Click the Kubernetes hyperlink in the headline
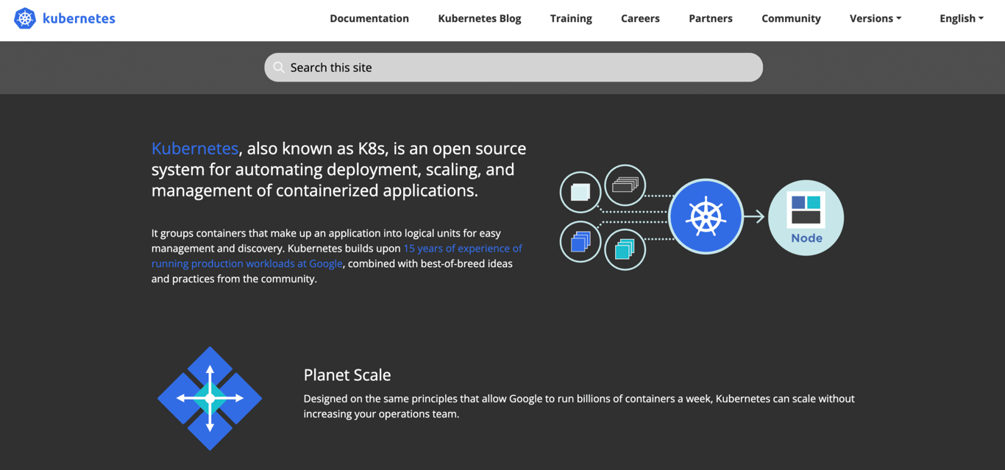This screenshot has height=470, width=1005. point(194,148)
